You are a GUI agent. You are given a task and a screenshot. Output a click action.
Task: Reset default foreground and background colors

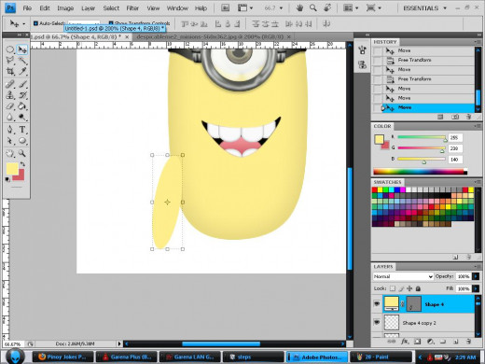[7, 179]
